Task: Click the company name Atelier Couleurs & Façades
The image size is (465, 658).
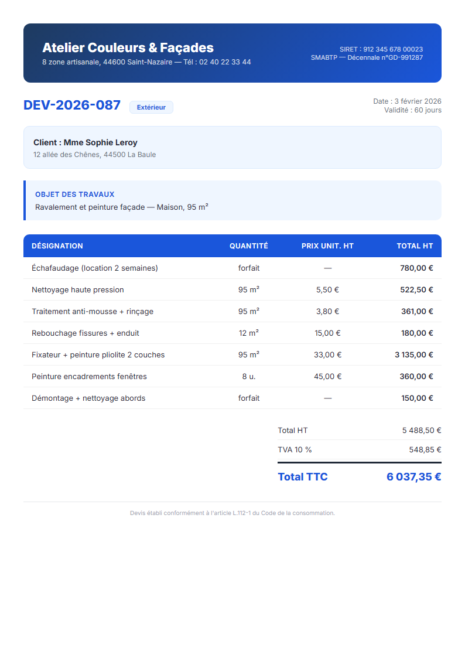Action: [128, 48]
